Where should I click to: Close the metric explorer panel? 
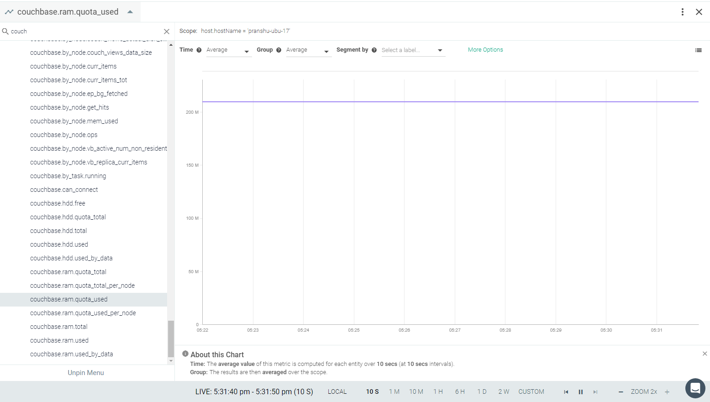click(699, 12)
